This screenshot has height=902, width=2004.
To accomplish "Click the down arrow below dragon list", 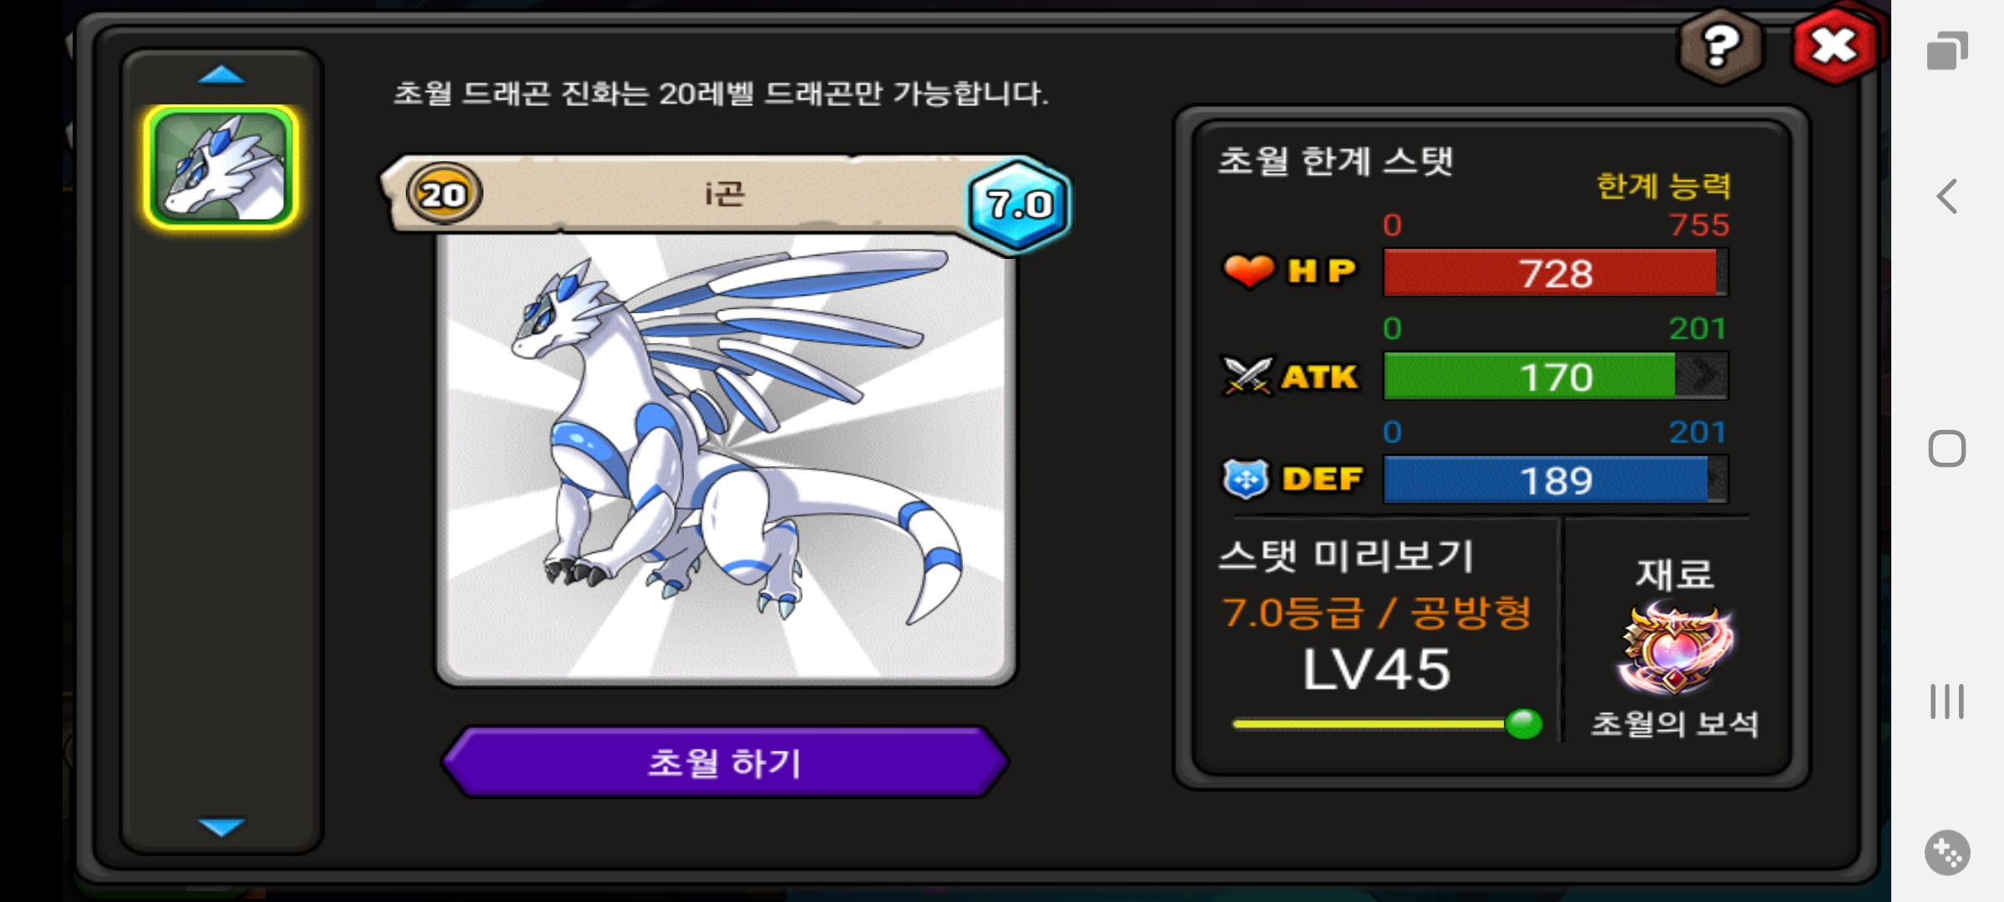I will (221, 827).
